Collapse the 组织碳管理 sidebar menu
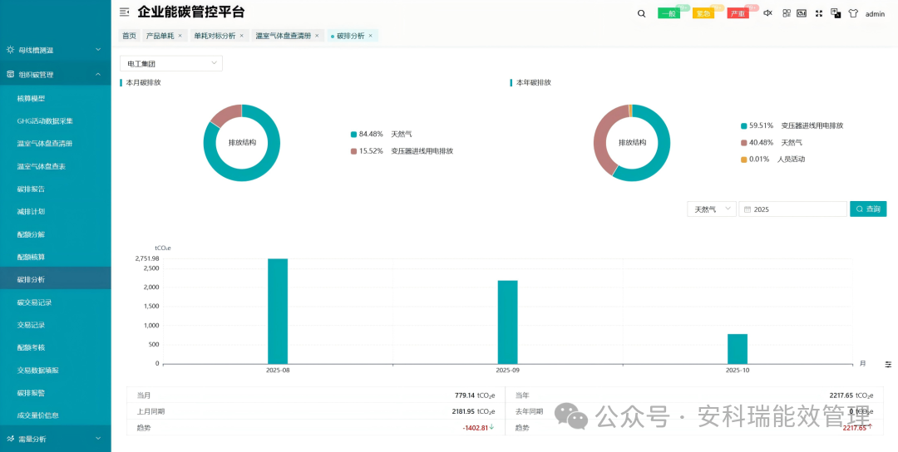 56,75
